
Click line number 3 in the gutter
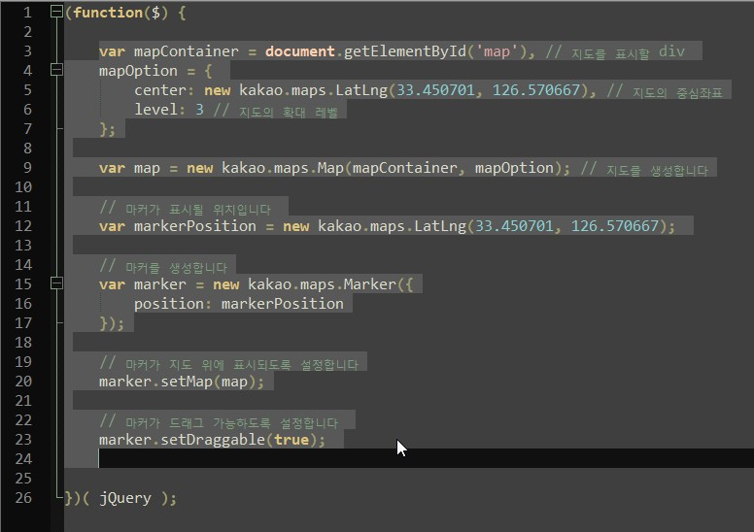coord(27,50)
